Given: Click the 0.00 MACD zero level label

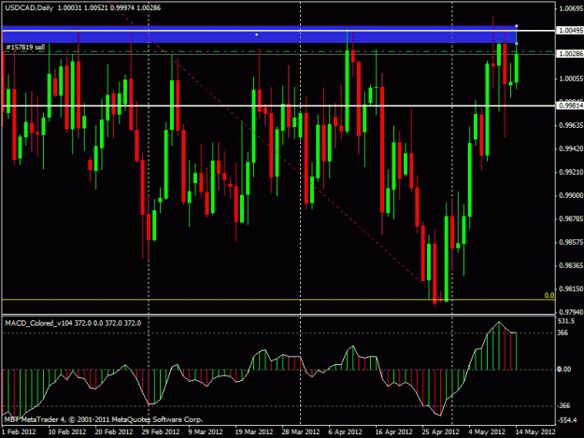Looking at the screenshot, I should 563,369.
